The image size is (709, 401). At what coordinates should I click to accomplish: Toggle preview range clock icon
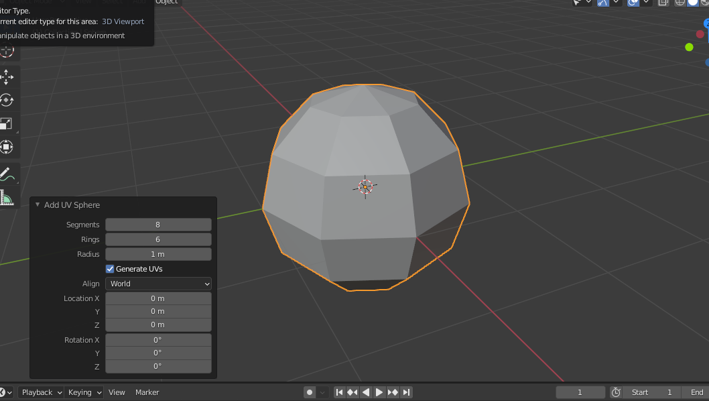[616, 392]
